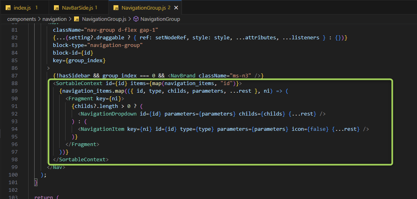Switch to the index.js tab

[23, 8]
